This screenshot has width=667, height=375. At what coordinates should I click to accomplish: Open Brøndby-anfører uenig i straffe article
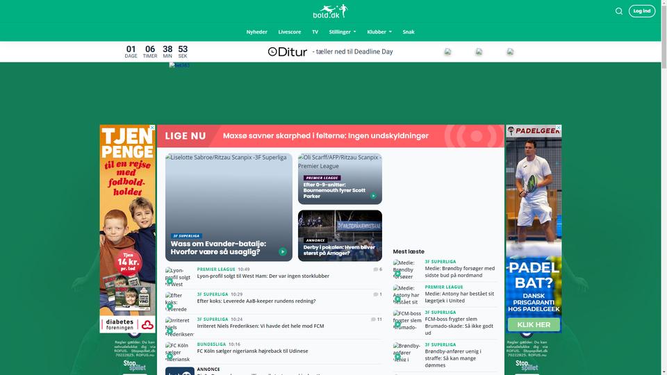tap(453, 358)
